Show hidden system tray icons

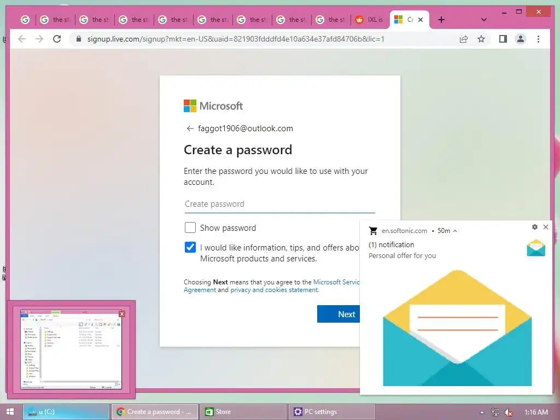[x=482, y=412]
